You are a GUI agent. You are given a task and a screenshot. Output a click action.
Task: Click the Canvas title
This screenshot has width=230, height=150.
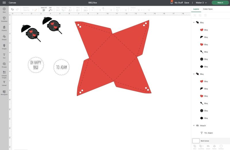click(12, 3)
